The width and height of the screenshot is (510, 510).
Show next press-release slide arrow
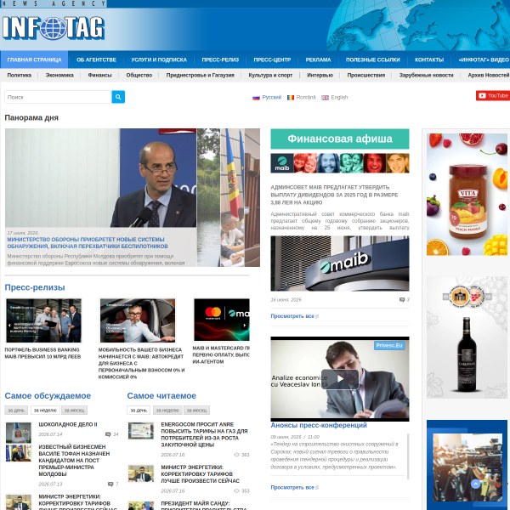(244, 325)
